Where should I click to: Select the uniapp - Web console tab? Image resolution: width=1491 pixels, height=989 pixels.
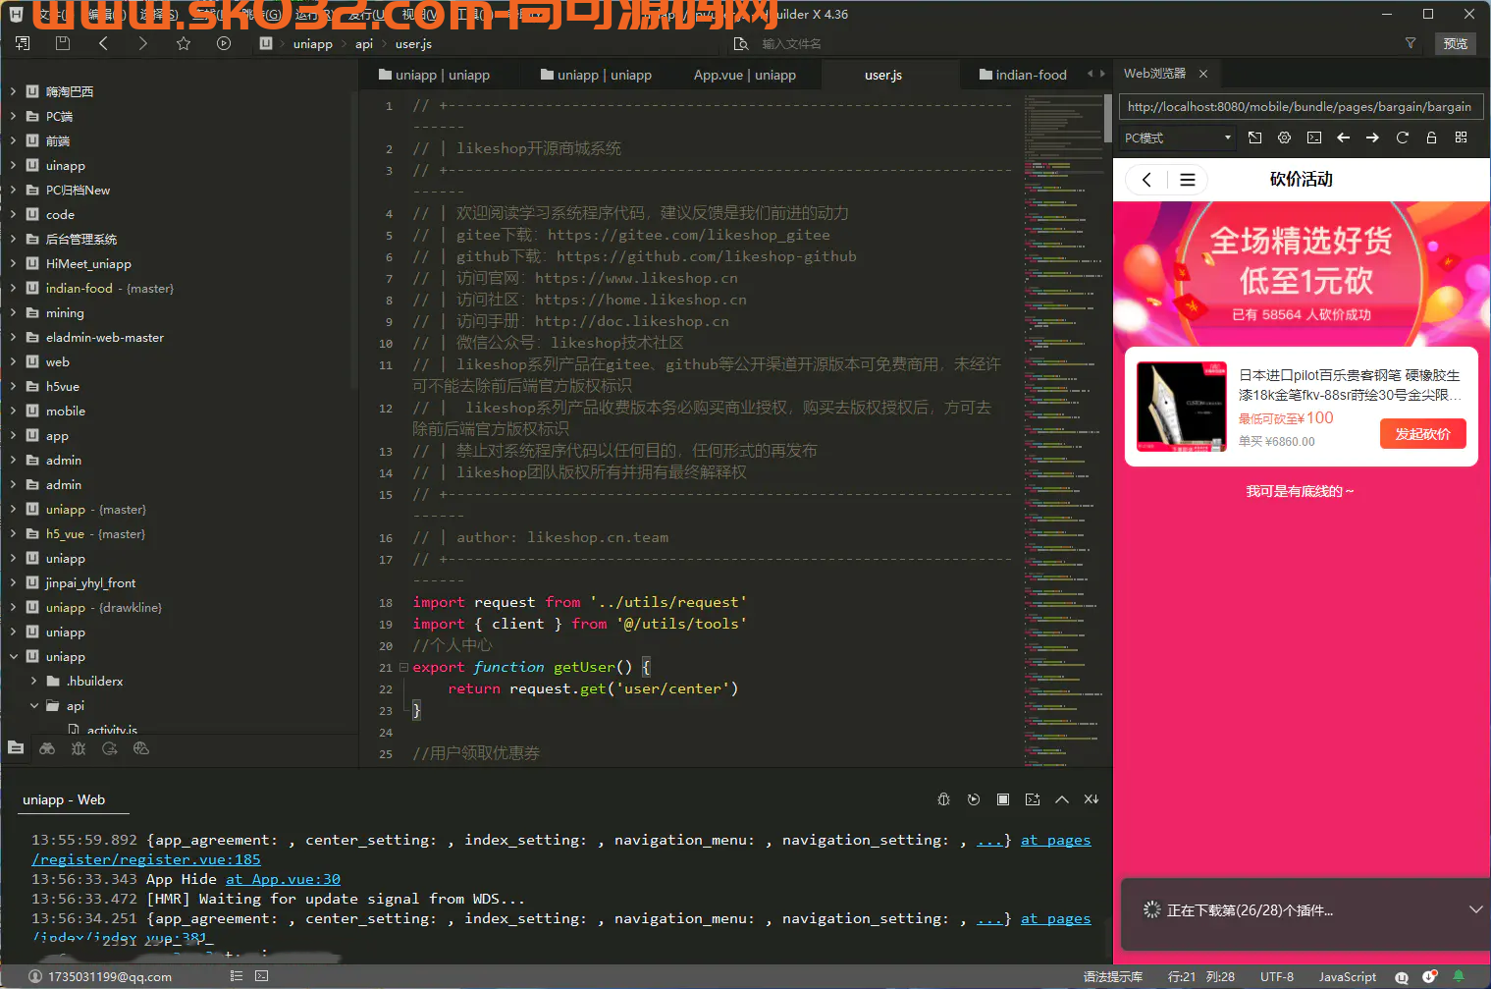pos(64,799)
